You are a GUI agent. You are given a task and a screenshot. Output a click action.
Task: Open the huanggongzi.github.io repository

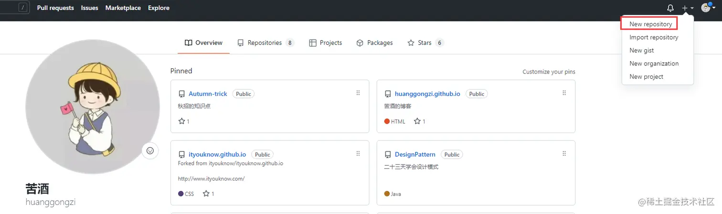click(x=427, y=94)
